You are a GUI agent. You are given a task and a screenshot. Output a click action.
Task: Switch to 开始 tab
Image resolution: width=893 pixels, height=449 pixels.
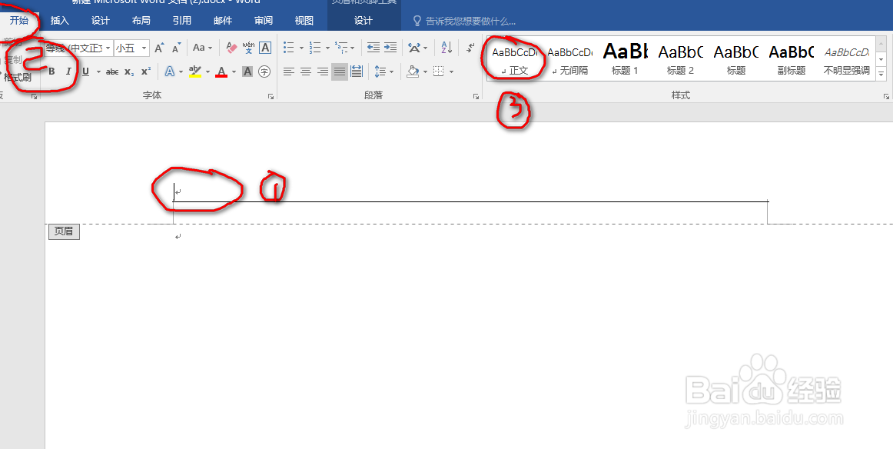18,21
